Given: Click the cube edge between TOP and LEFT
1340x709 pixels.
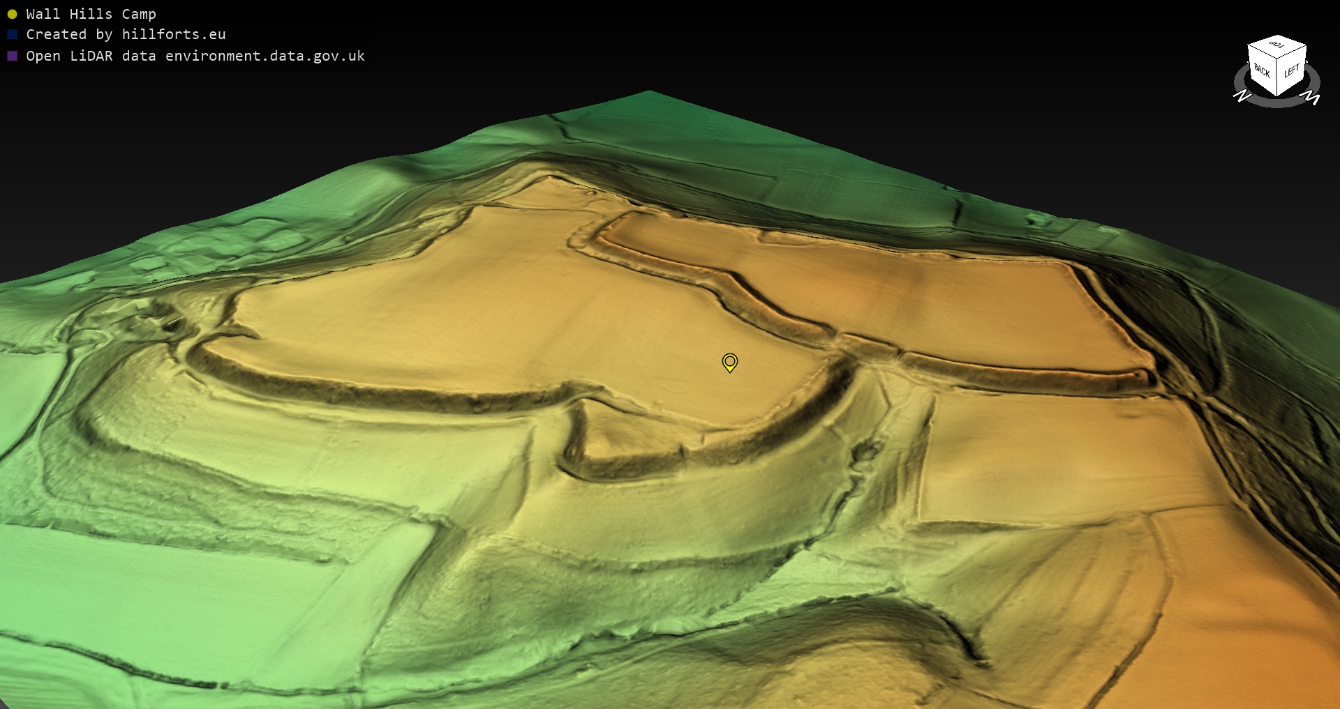Looking at the screenshot, I should [1292, 53].
